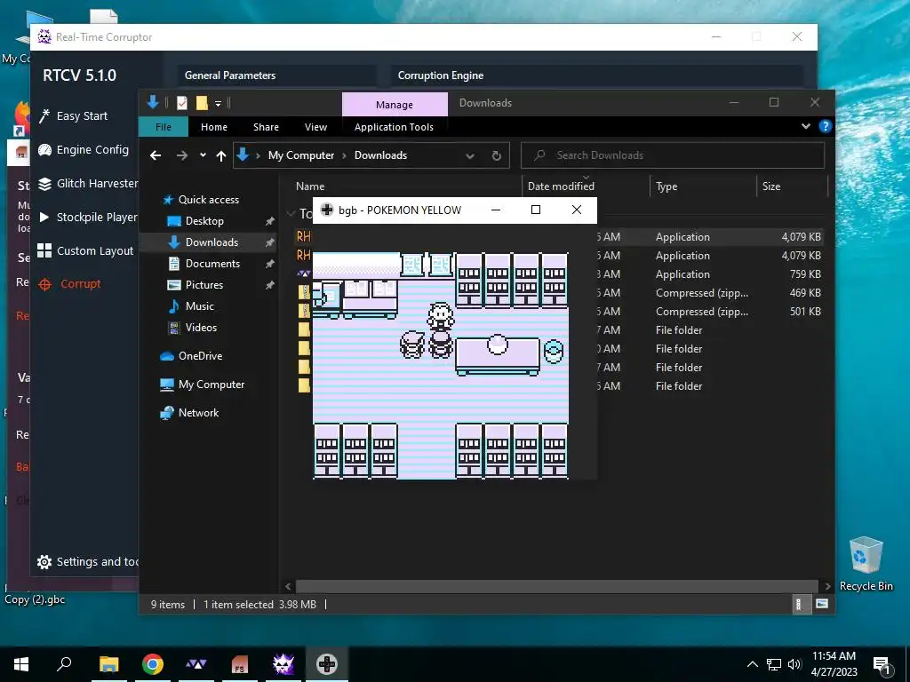This screenshot has height=682, width=910.
Task: Sort files by Name column
Action: pos(310,186)
